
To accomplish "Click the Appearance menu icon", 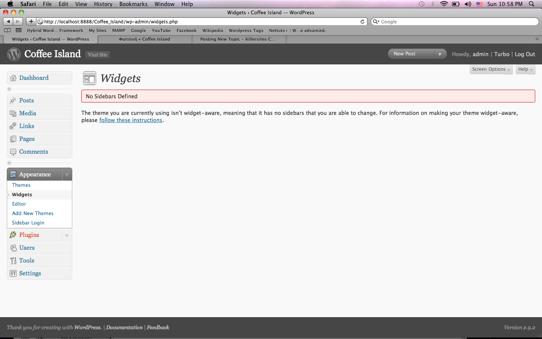I will pos(13,174).
